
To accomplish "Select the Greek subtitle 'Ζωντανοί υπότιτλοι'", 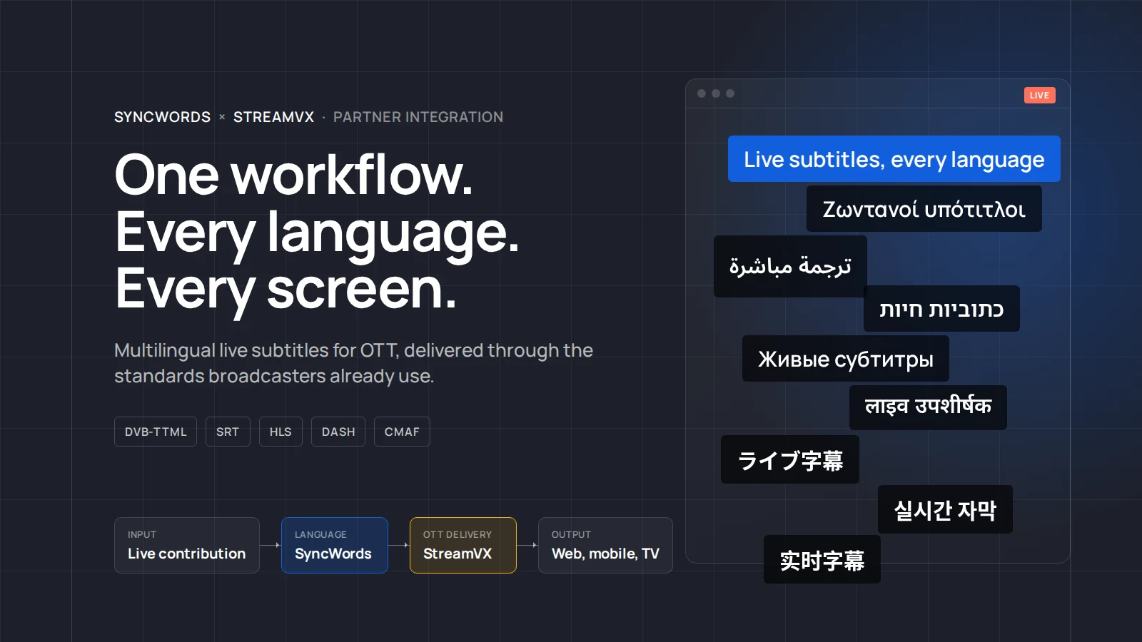I will coord(924,209).
